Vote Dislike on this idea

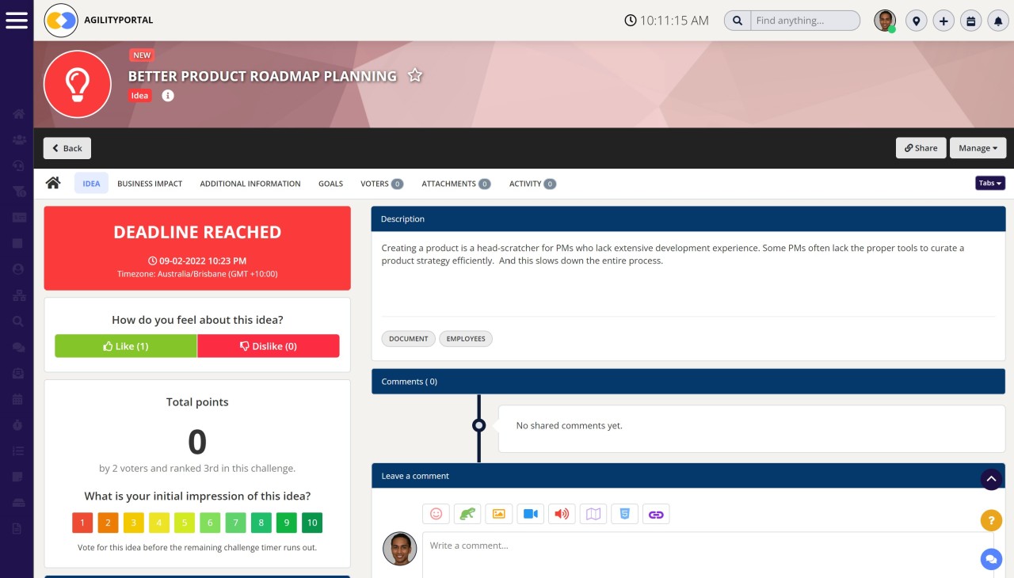click(269, 346)
